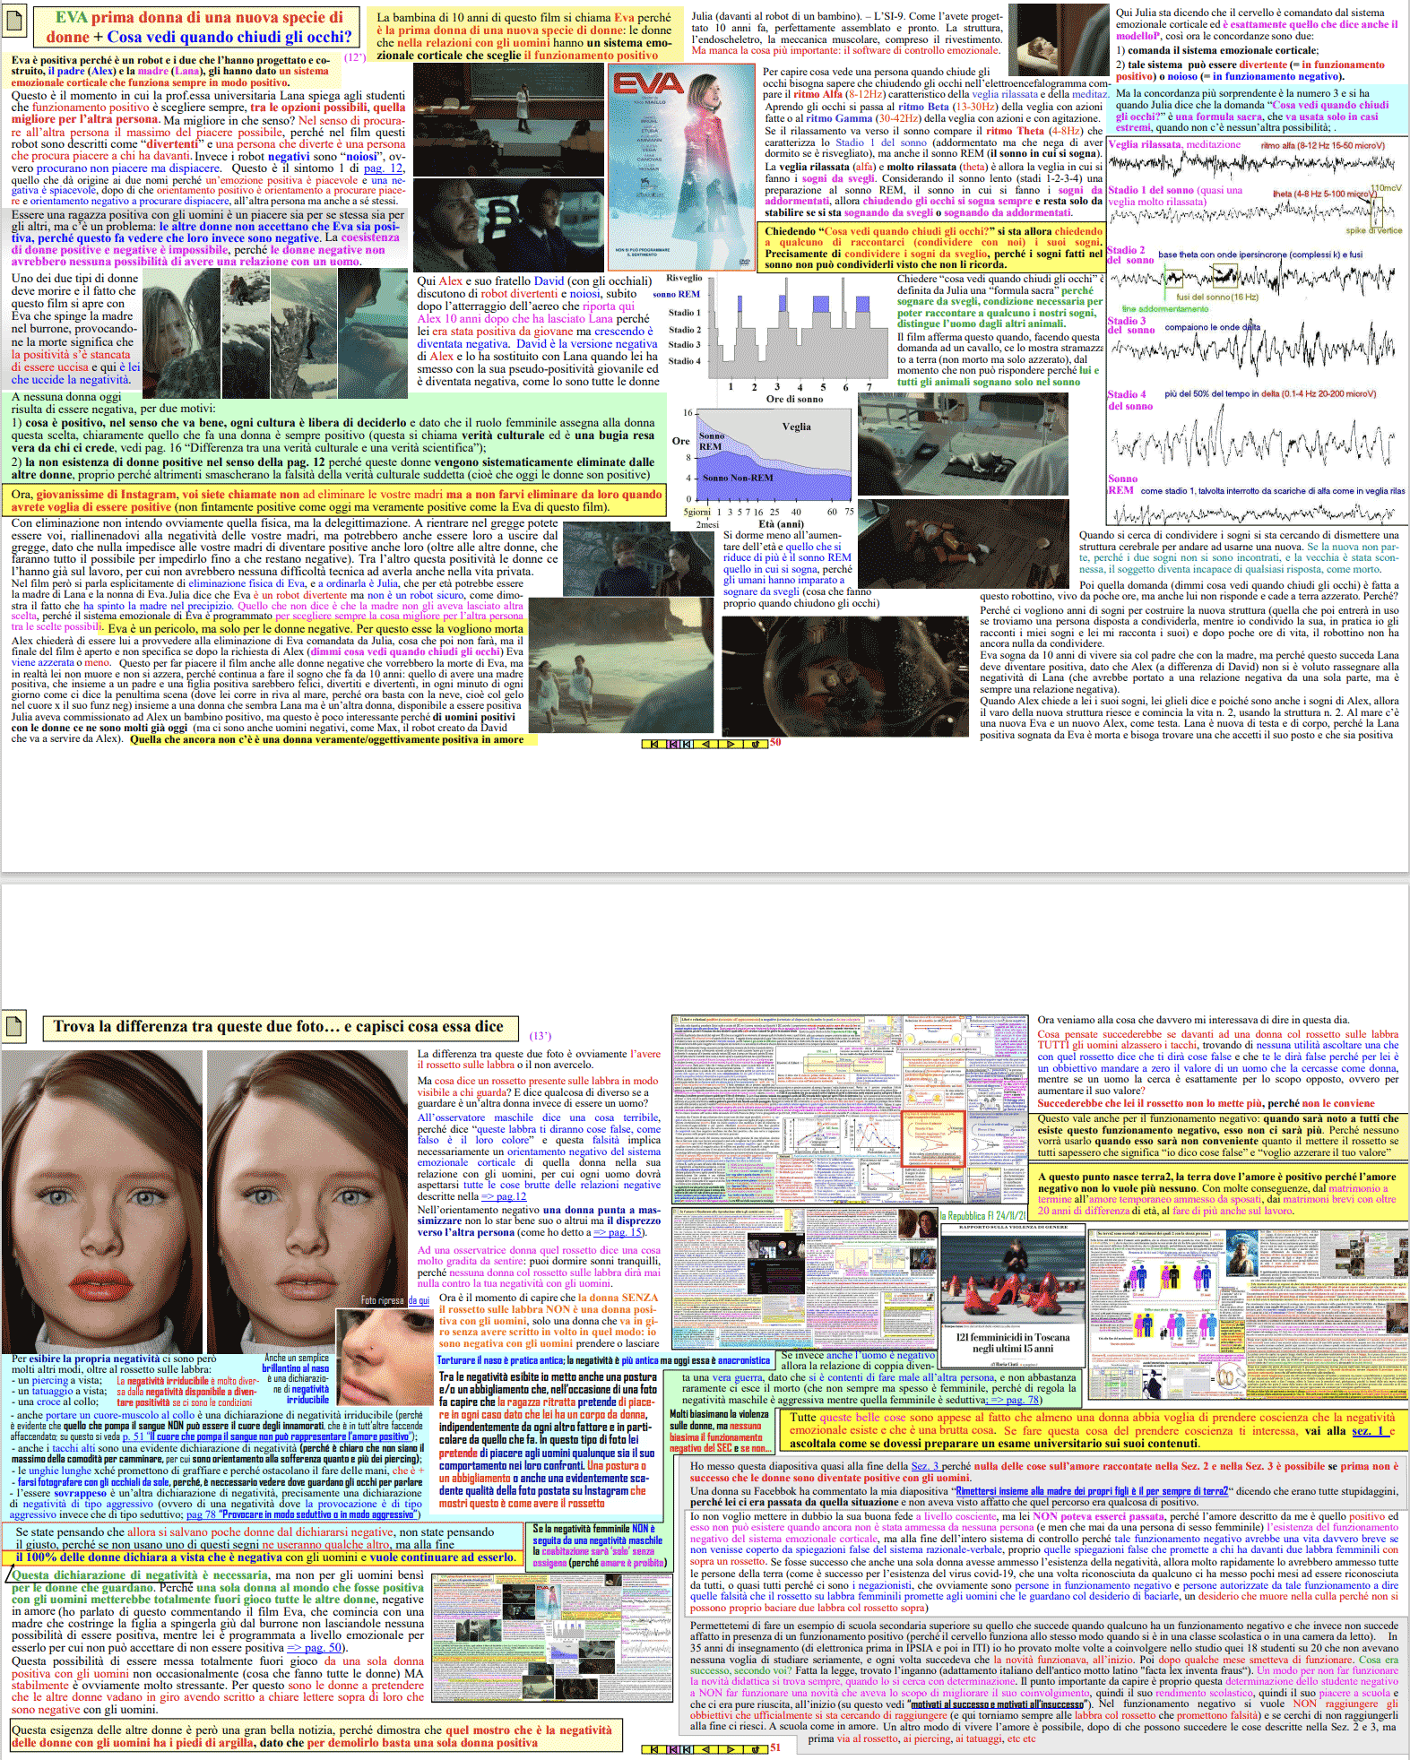Viewport: 1410px width, 1760px height.
Task: Click the return-arrow icon beside page number 50
Action: coord(756,744)
